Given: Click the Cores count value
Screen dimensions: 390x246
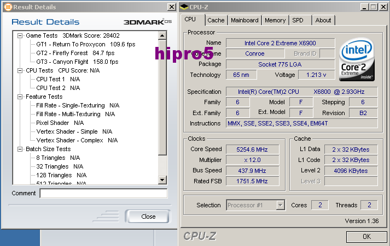Looking at the screenshot, I should click(320, 205).
